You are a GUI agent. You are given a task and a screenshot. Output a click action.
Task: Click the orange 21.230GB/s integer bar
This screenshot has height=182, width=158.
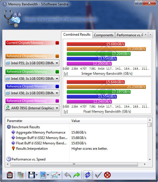(x=106, y=49)
